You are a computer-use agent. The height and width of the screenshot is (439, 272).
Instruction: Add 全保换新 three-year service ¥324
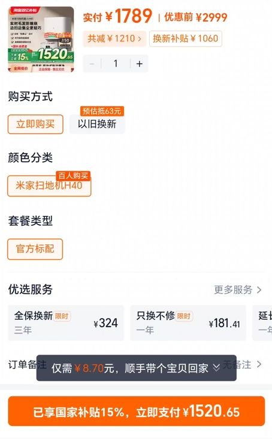point(66,323)
